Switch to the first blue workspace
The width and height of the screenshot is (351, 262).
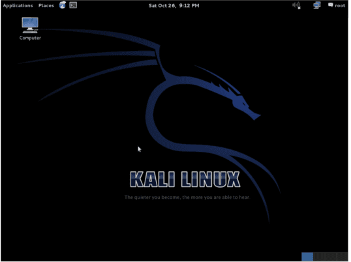[x=307, y=257]
